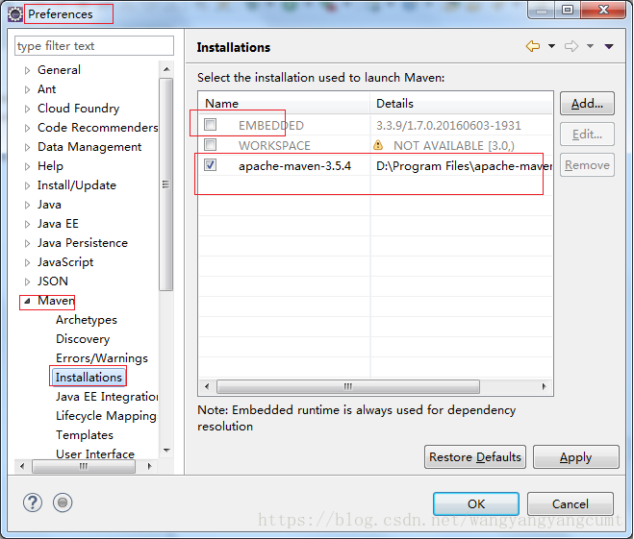Expand the JSON tree node
This screenshot has width=634, height=539.
tap(27, 282)
